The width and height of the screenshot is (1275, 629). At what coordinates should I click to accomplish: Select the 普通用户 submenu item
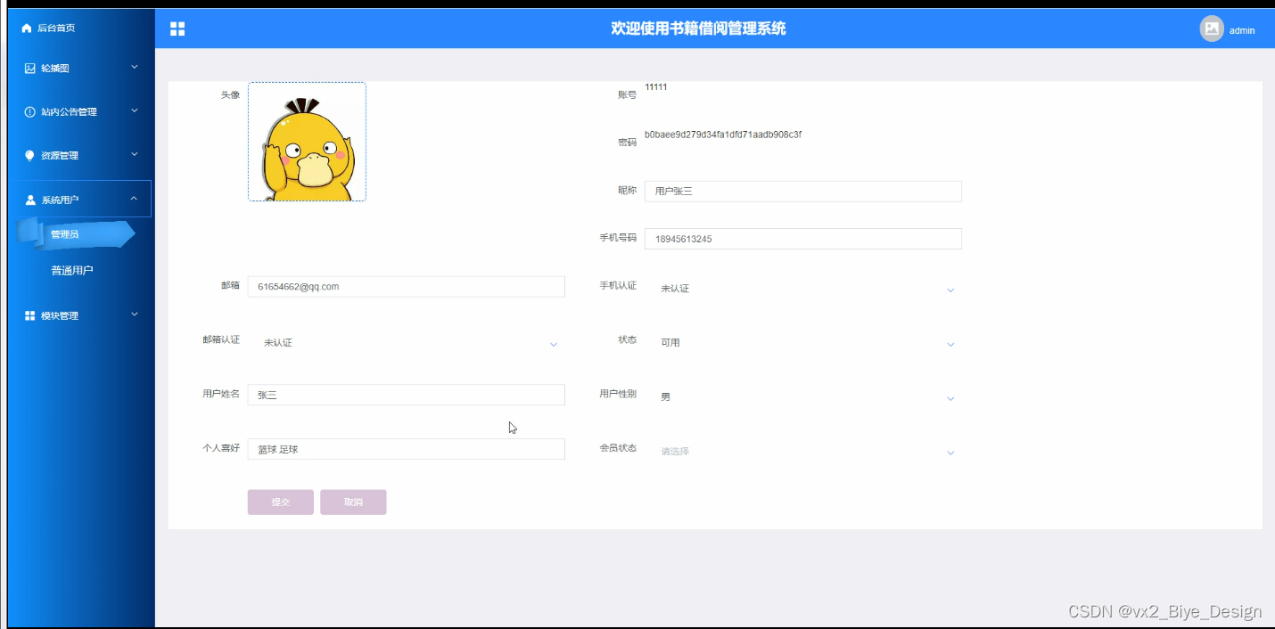tap(72, 271)
